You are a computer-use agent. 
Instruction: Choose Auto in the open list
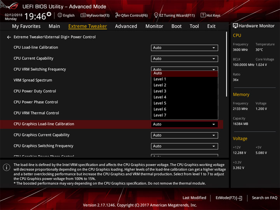[184, 73]
